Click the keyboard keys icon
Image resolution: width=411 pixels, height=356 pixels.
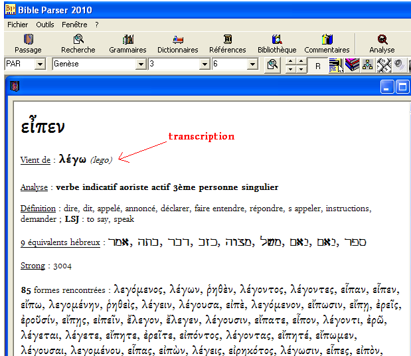pos(384,65)
